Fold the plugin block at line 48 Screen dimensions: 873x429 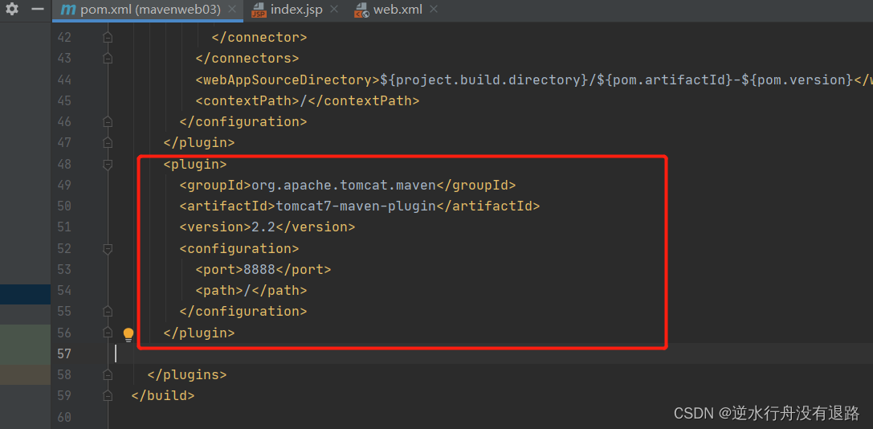[108, 165]
